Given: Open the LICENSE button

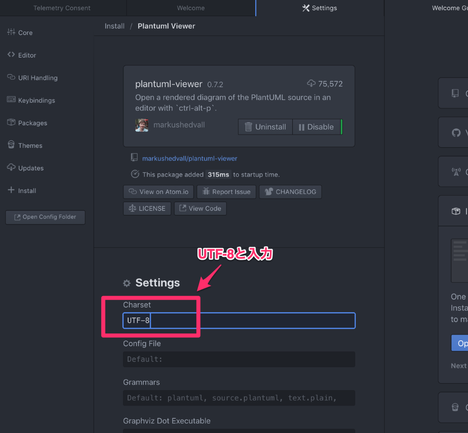Looking at the screenshot, I should point(147,209).
